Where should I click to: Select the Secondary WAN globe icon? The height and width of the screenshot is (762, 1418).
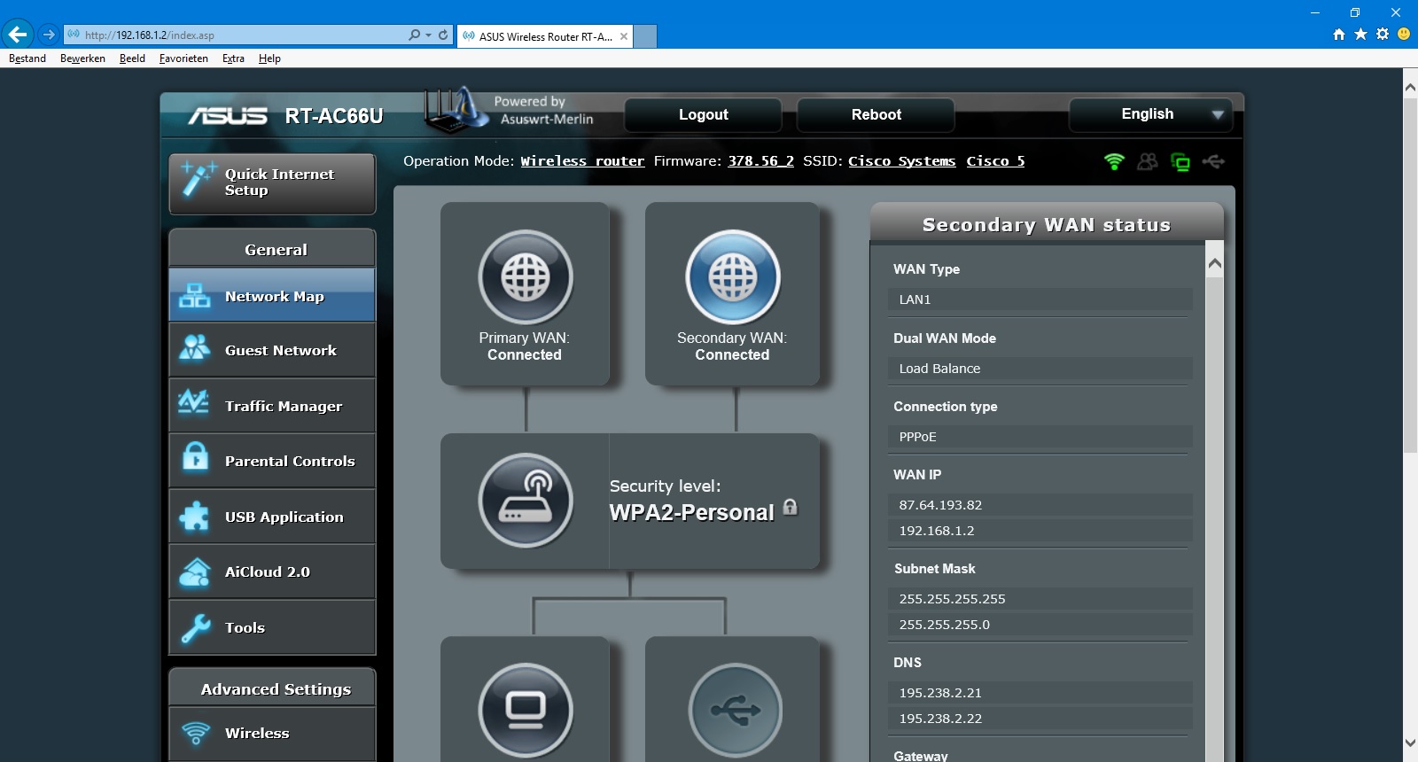[x=732, y=277]
